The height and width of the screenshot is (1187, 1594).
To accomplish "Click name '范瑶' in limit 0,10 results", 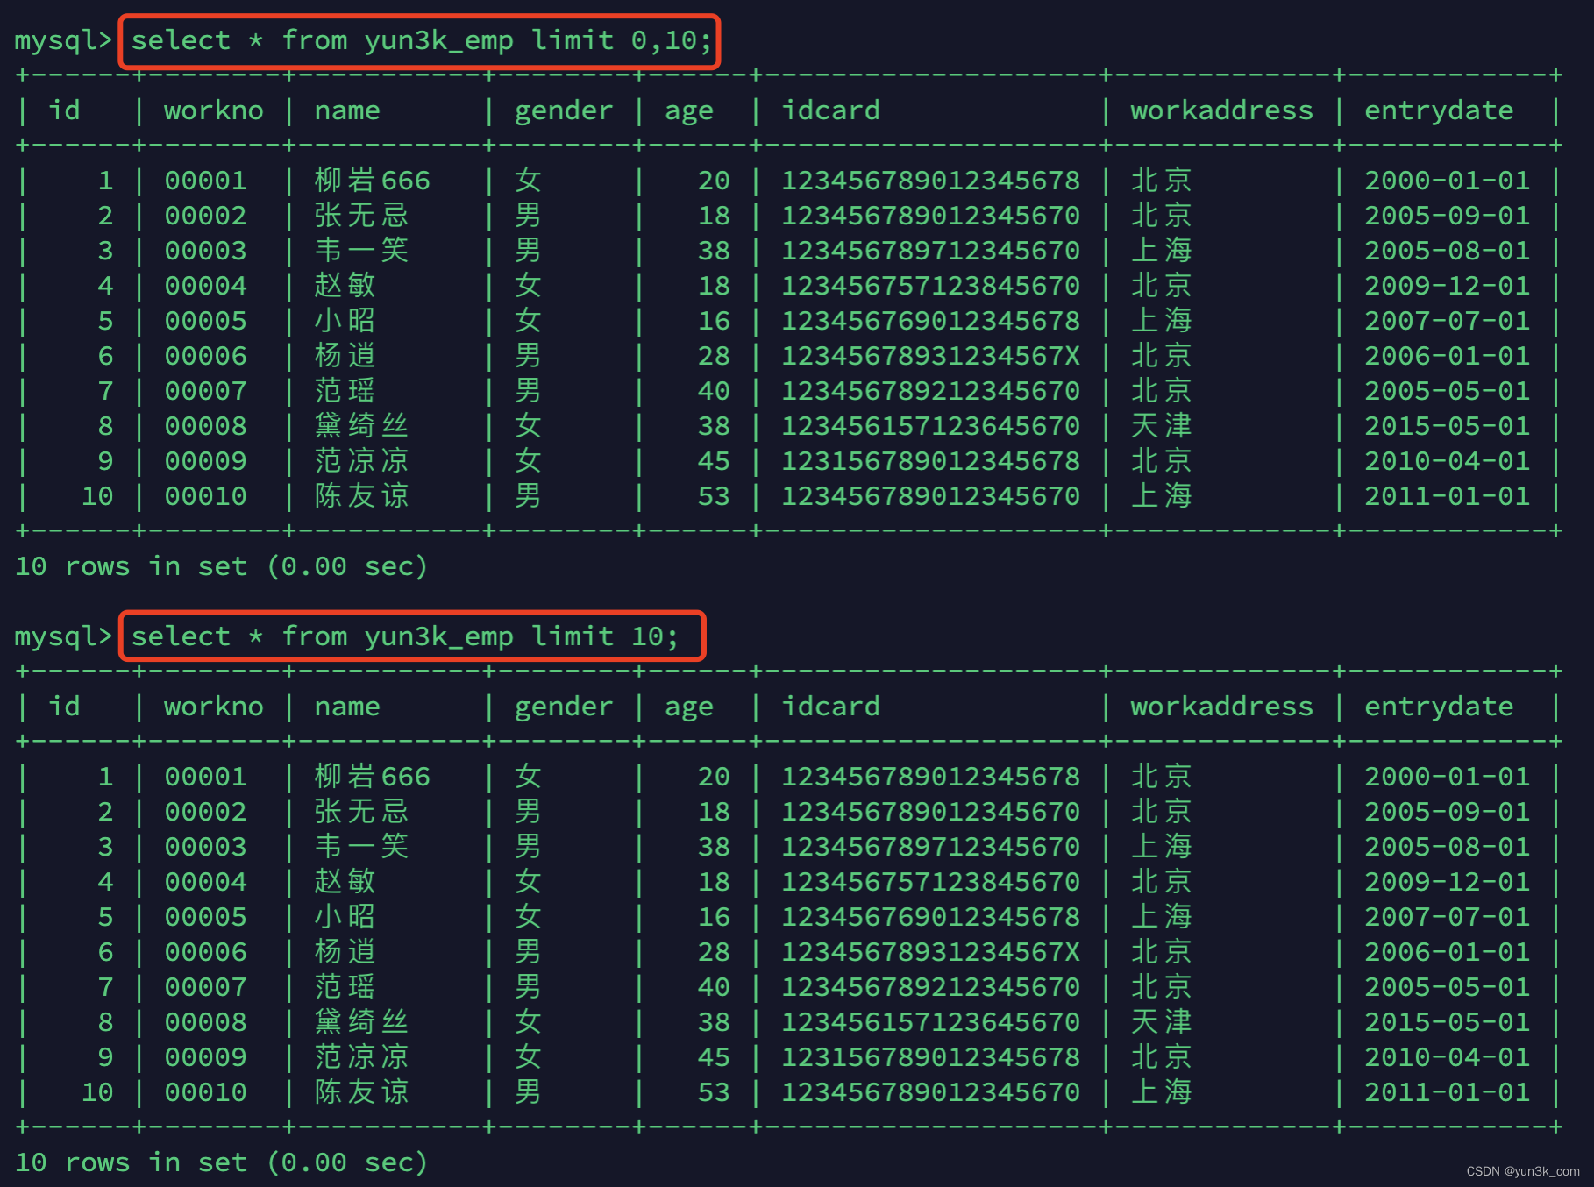I will [345, 391].
